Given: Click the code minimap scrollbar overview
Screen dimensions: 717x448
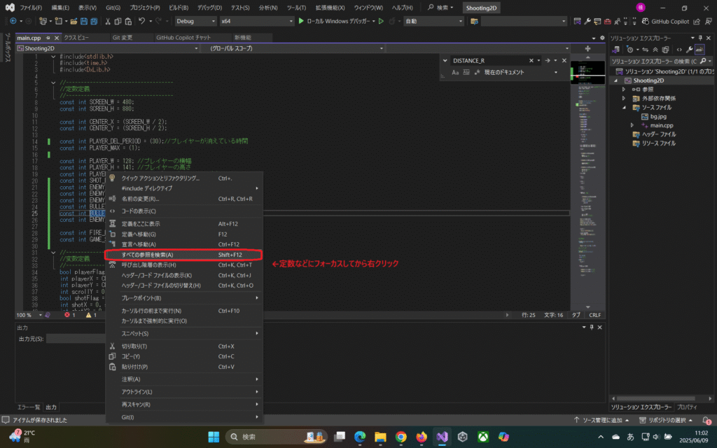Looking at the screenshot, I should [587, 183].
